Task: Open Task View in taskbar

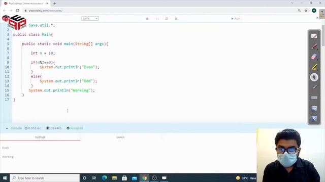Action: point(94,178)
